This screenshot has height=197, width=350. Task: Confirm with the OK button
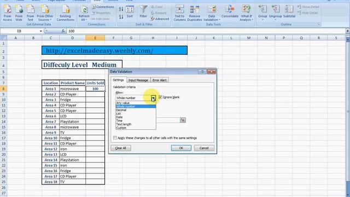click(x=181, y=148)
